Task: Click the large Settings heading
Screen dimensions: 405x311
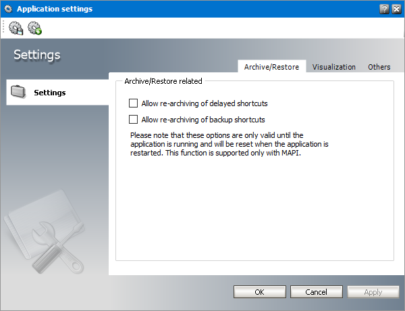Action: (x=37, y=55)
